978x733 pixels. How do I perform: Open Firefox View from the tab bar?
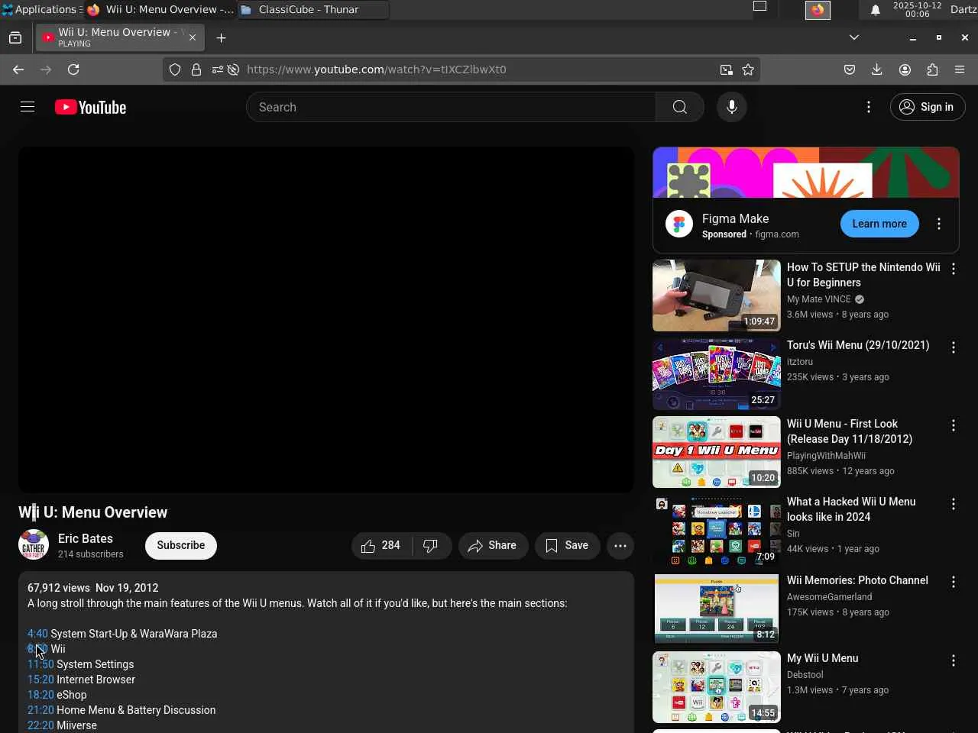point(15,37)
